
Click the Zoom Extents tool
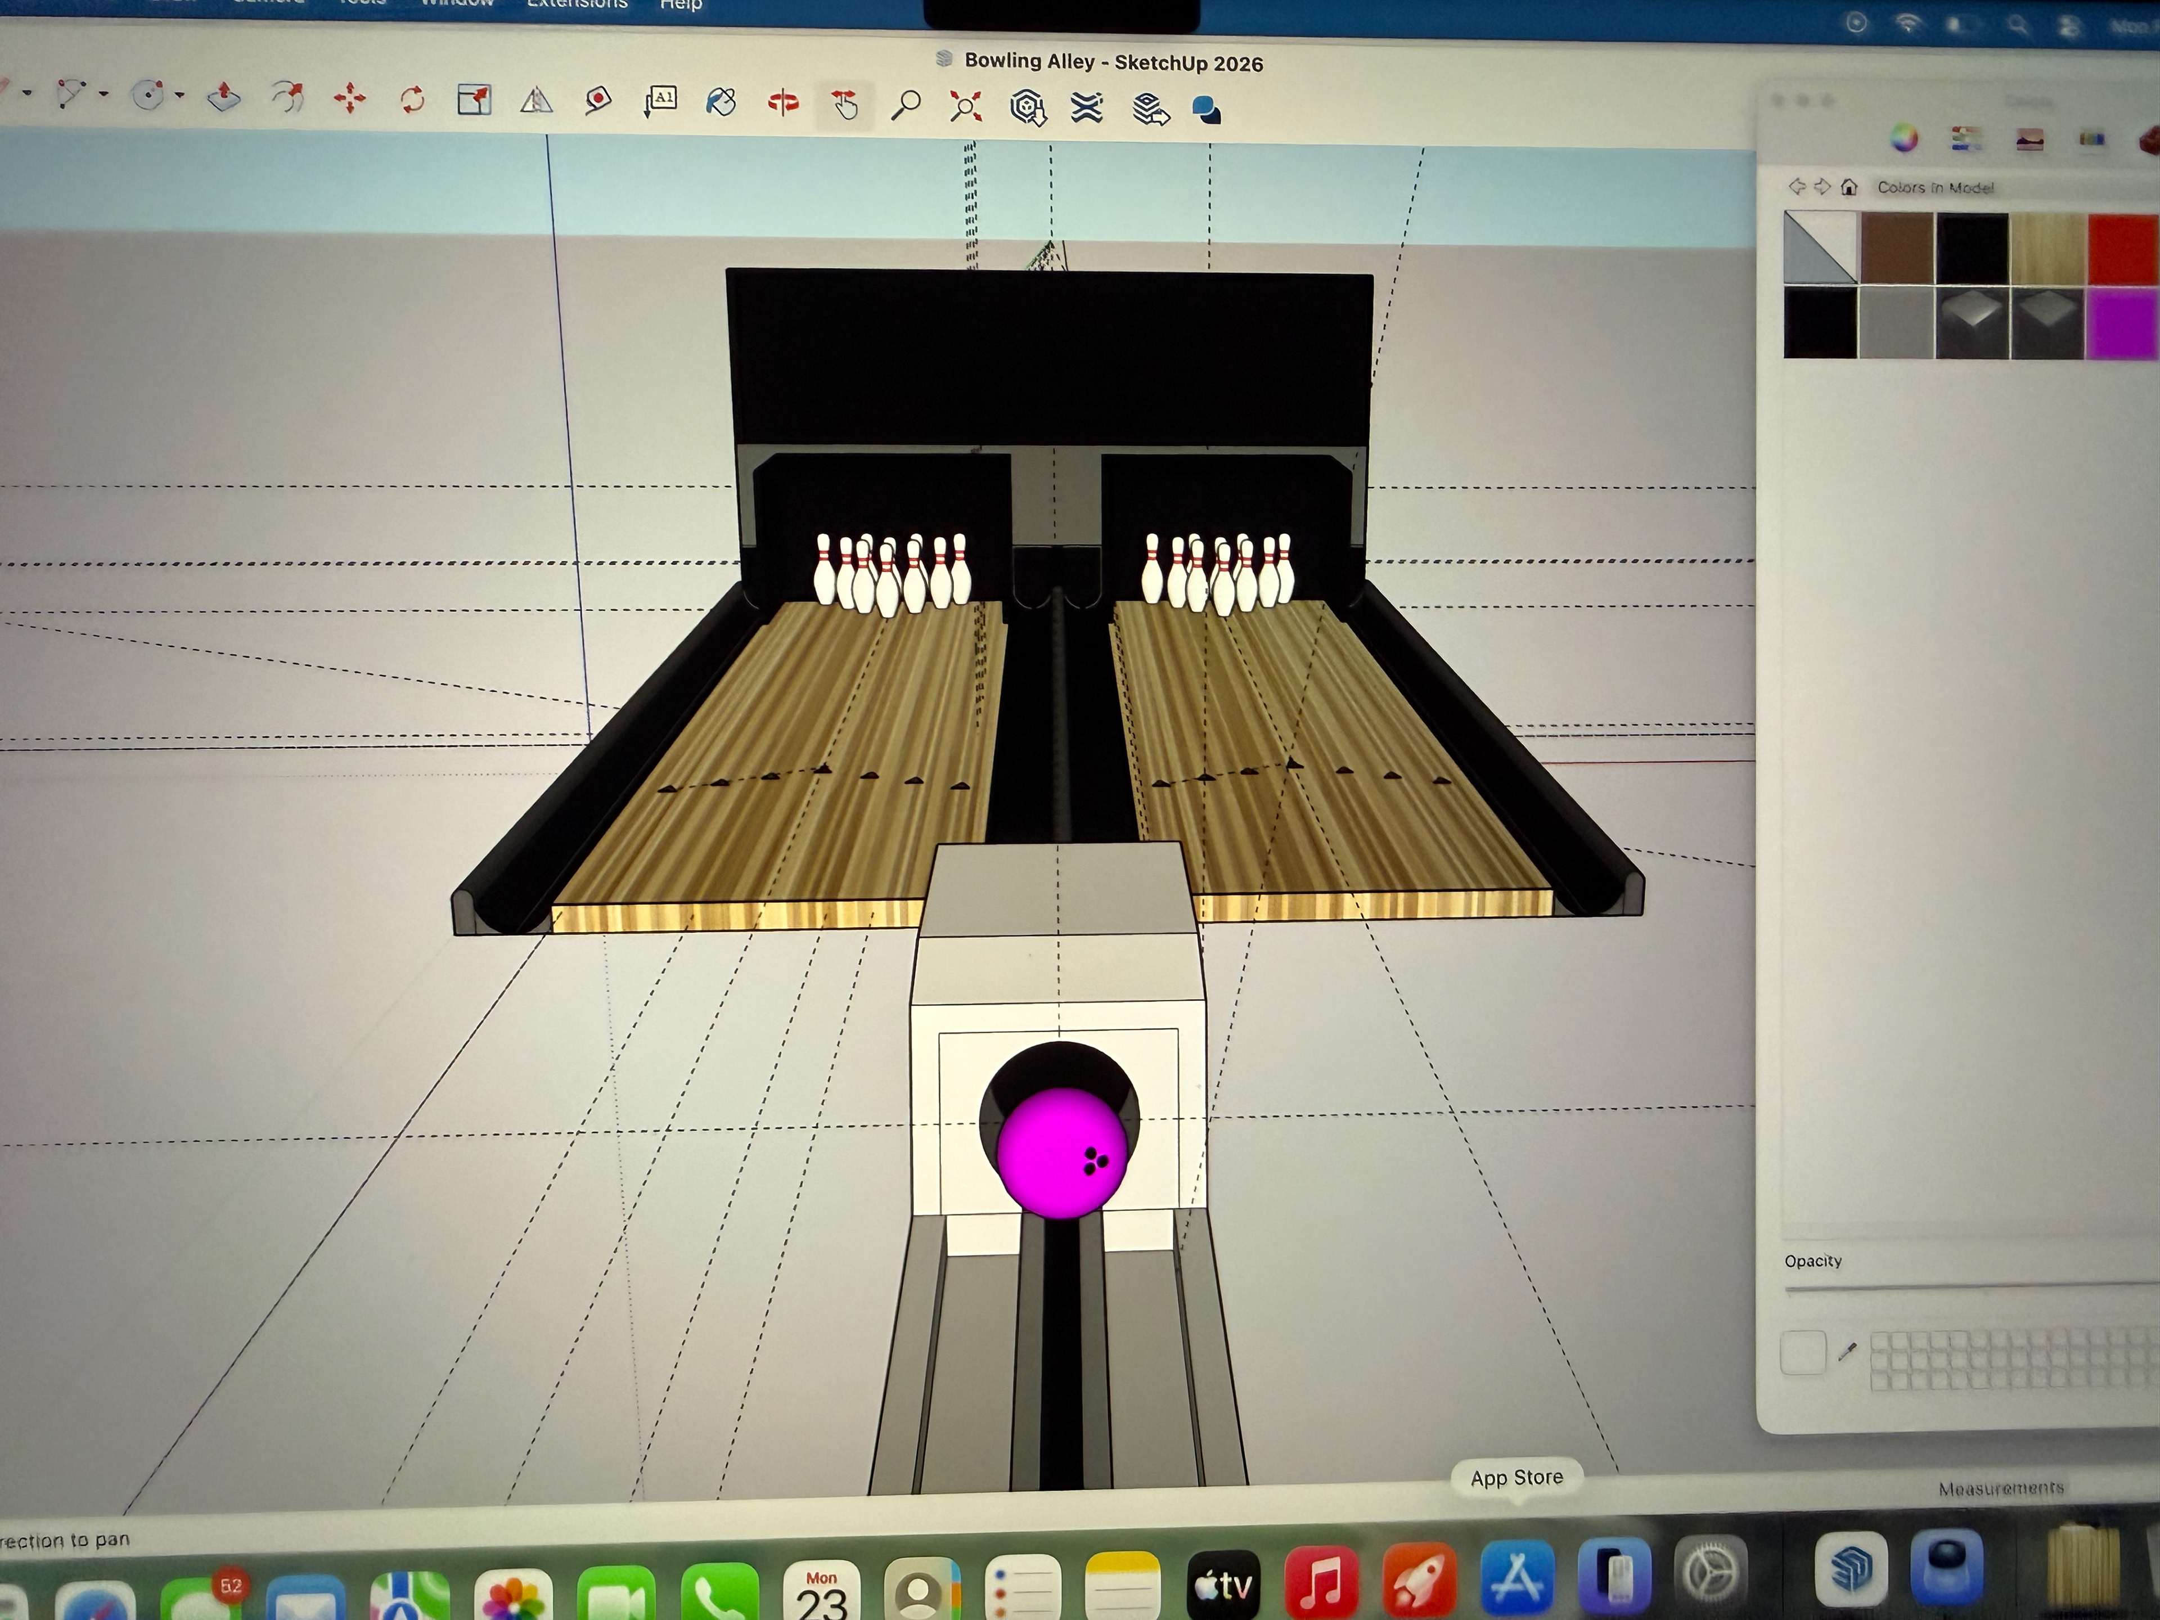click(966, 106)
